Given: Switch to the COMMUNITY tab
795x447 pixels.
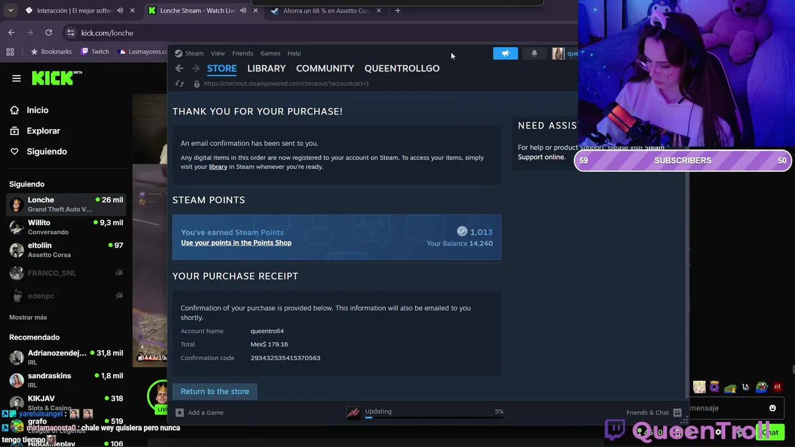Looking at the screenshot, I should point(325,68).
